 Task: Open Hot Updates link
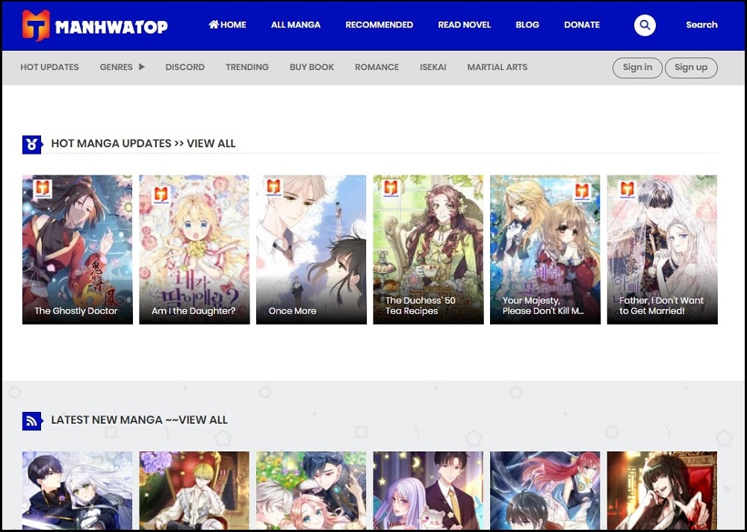[x=49, y=67]
